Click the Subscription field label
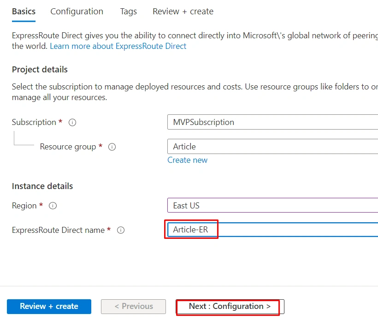The width and height of the screenshot is (378, 320). [34, 122]
